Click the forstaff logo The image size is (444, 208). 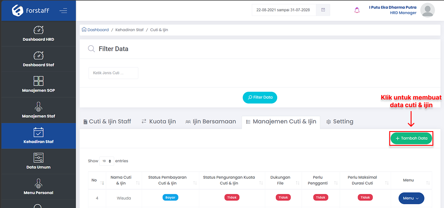click(x=31, y=11)
